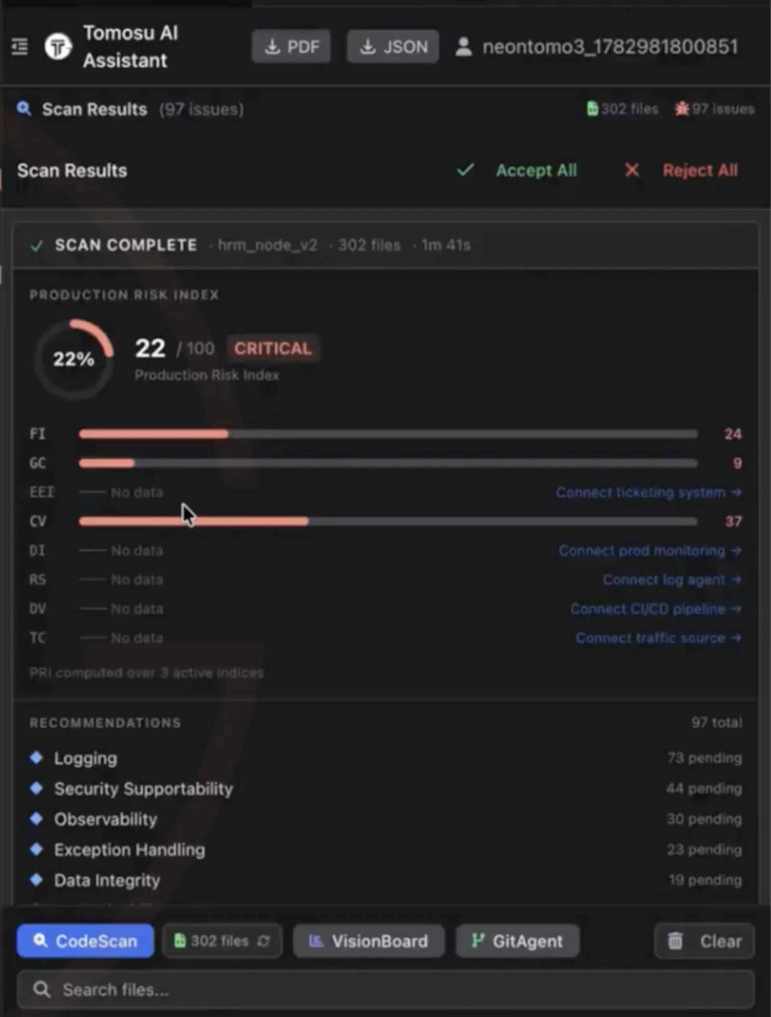Screen dimensions: 771x1017
Task: Open Connect ticketing system link
Action: tap(649, 492)
